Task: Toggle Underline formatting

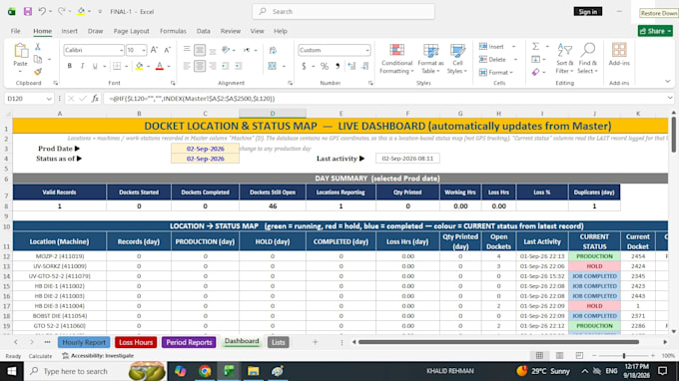Action: click(95, 66)
